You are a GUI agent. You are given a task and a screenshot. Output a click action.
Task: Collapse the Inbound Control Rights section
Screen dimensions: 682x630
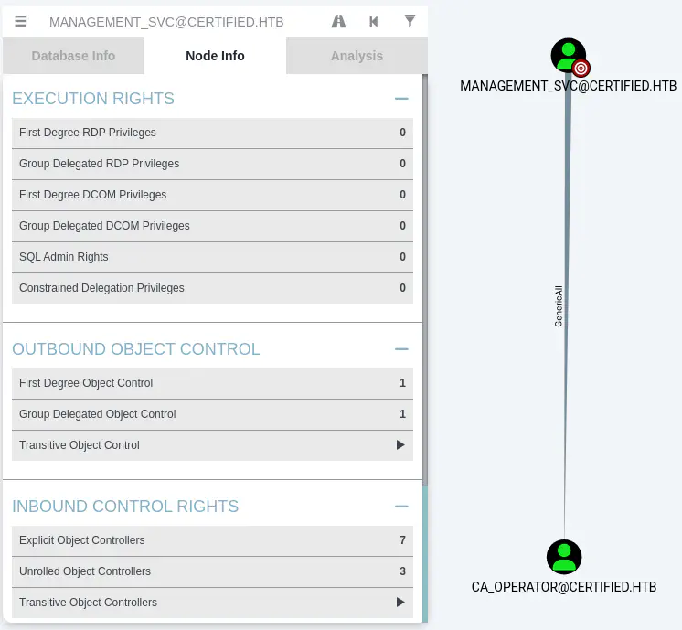pos(400,507)
